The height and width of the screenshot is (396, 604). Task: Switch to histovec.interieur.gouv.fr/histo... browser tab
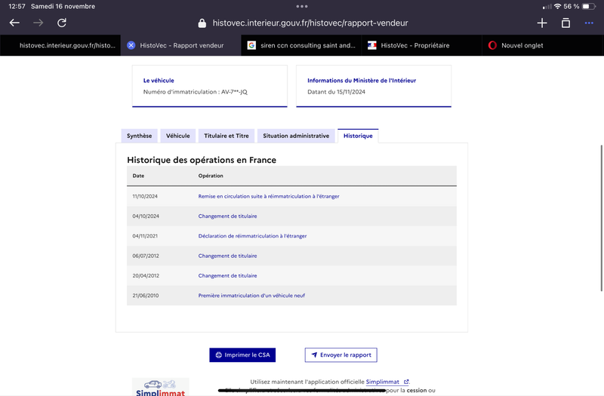[x=60, y=45]
